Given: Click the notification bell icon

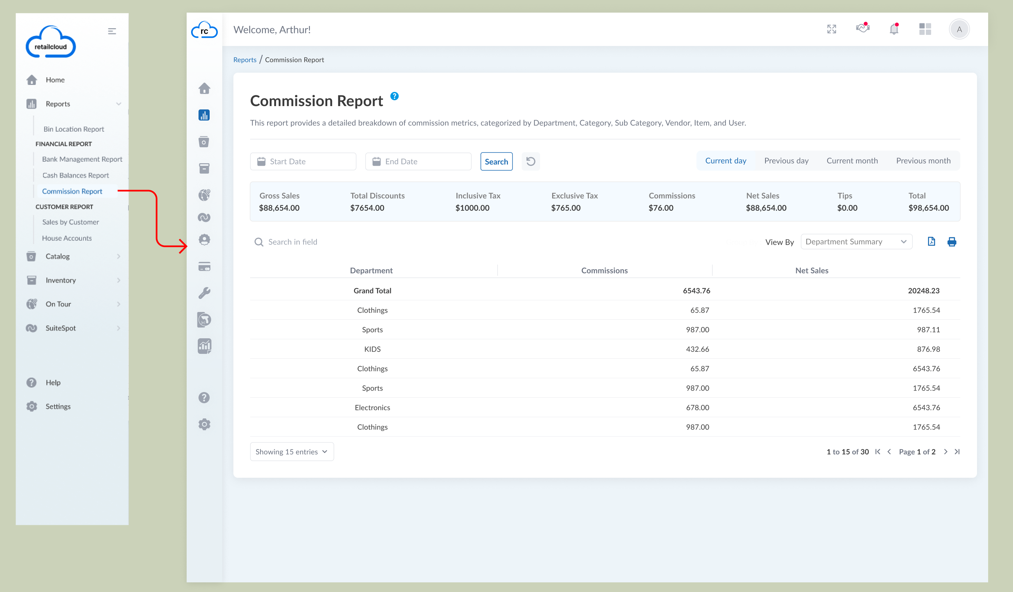Looking at the screenshot, I should (894, 29).
